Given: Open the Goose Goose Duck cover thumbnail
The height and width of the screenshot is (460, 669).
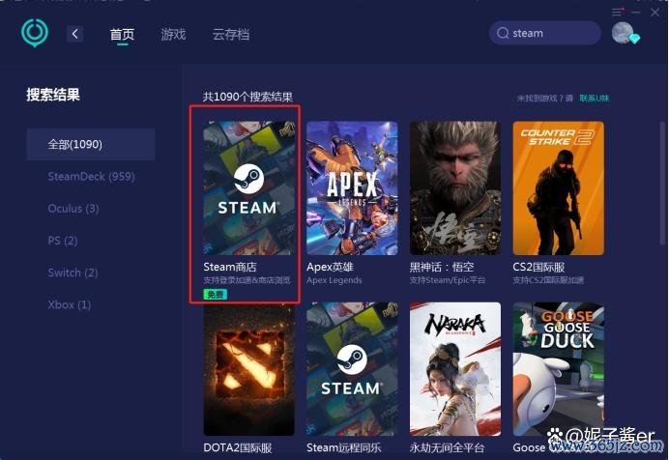Looking at the screenshot, I should 559,369.
